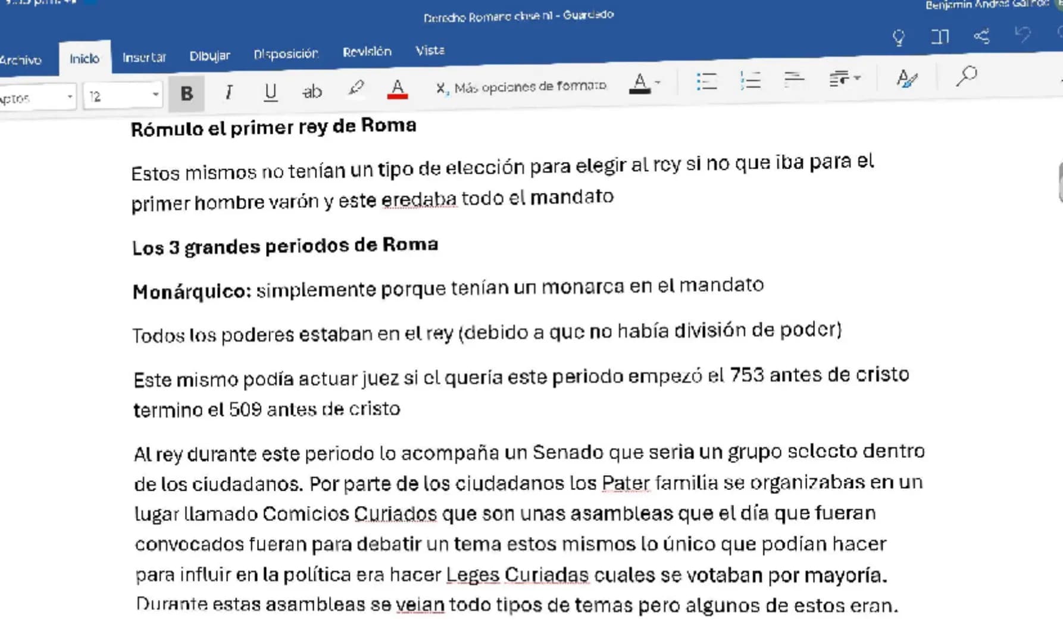Click underlined phrase 'Leges Curiadas'
The image size is (1063, 643).
coord(517,575)
